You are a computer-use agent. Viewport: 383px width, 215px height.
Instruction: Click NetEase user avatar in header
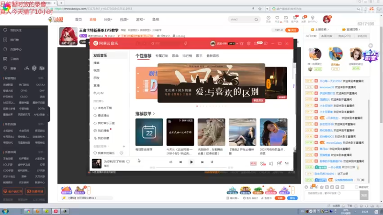[213, 43]
